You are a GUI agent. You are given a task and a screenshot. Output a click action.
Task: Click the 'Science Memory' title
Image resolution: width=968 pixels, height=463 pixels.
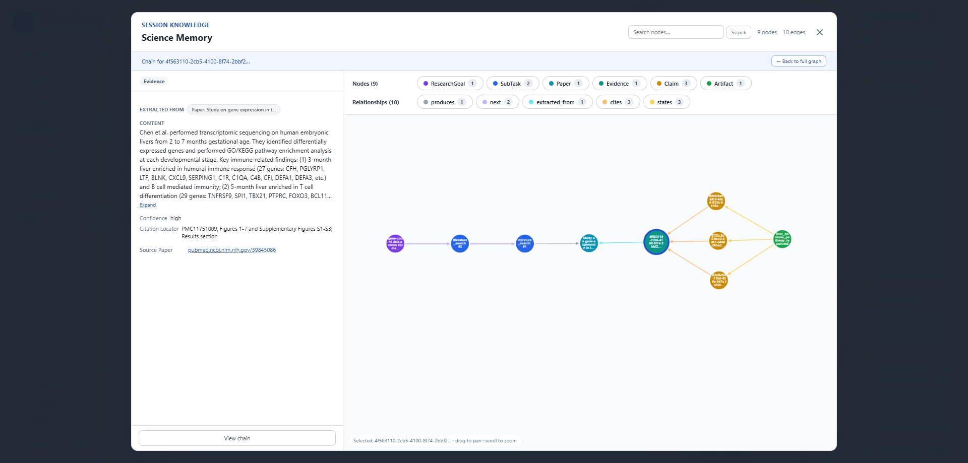coord(177,38)
